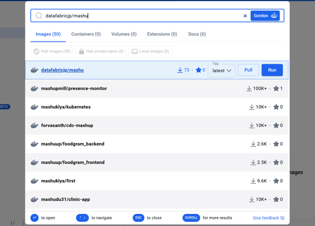Click the arrow keys 'to navigate' badge
Image resolution: width=315 pixels, height=226 pixels.
click(82, 218)
